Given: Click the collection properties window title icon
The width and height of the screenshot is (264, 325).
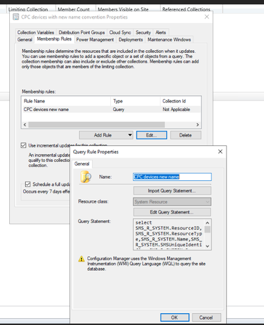Looking at the screenshot, I should tap(16, 17).
